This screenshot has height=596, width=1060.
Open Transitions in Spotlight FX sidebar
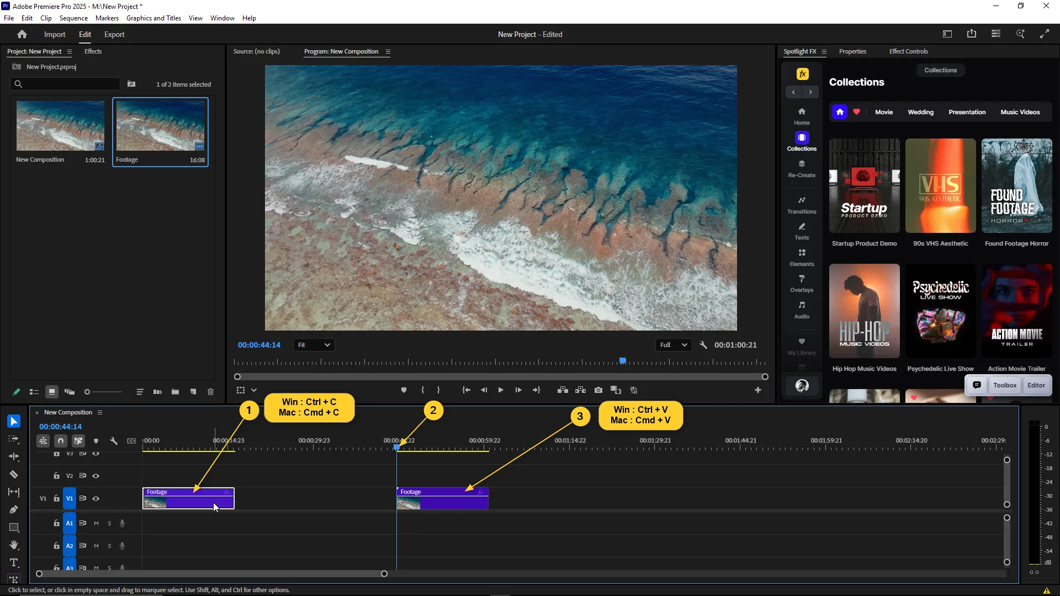pos(802,205)
